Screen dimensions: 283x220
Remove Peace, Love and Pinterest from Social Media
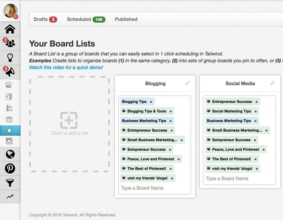(263, 150)
